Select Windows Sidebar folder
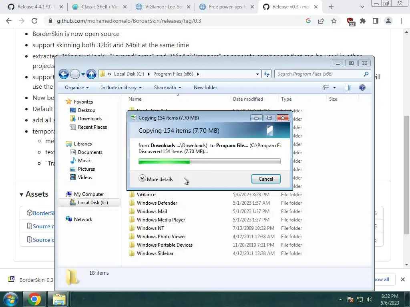Image resolution: width=410 pixels, height=307 pixels. click(x=155, y=253)
